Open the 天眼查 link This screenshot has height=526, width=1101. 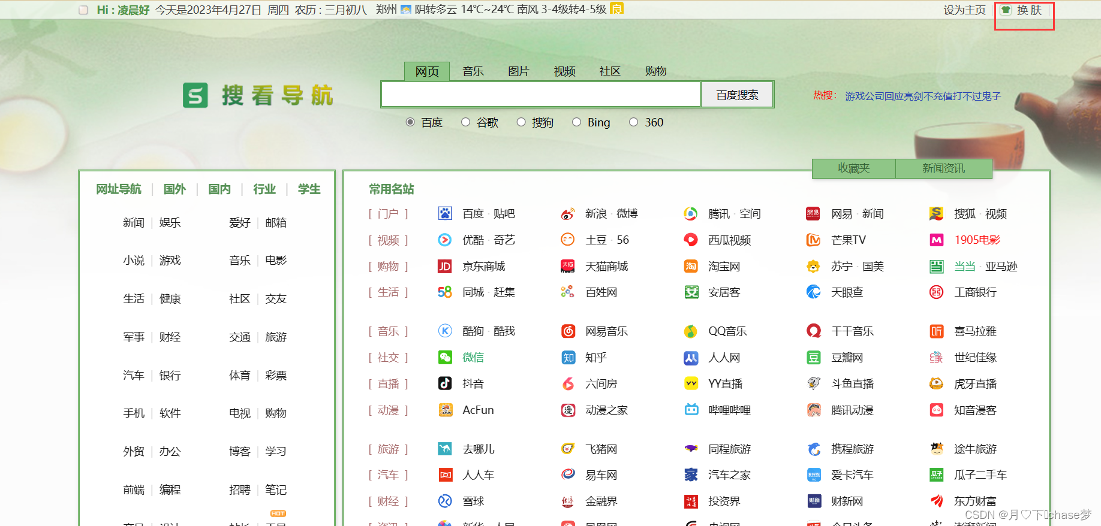click(x=847, y=292)
